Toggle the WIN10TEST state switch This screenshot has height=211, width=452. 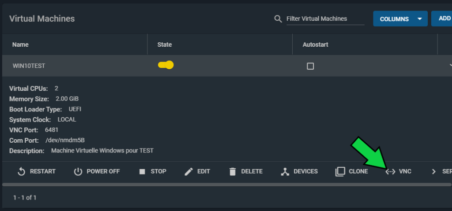pyautogui.click(x=166, y=65)
